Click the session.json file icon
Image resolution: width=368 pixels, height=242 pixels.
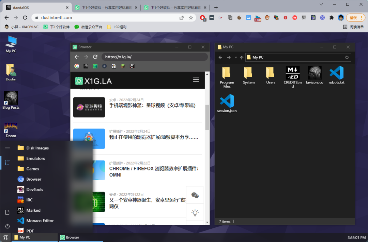(227, 103)
